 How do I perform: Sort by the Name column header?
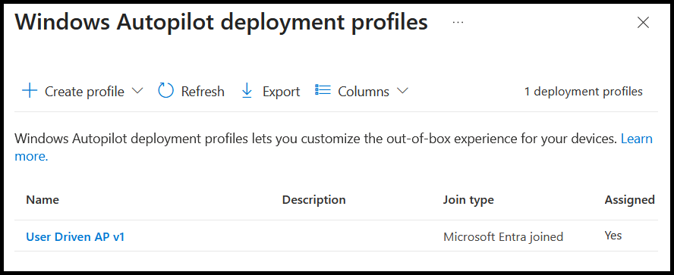[43, 199]
